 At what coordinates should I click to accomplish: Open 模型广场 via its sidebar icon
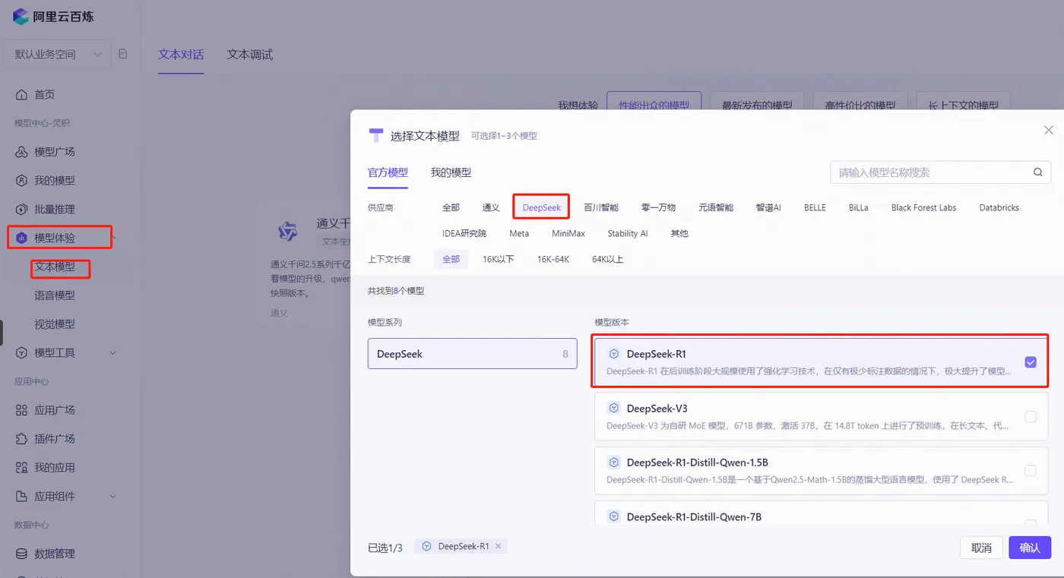pos(21,152)
